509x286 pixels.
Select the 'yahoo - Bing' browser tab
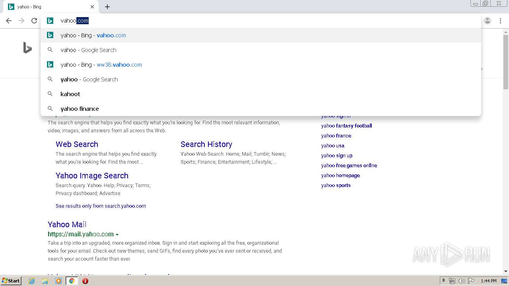51,7
